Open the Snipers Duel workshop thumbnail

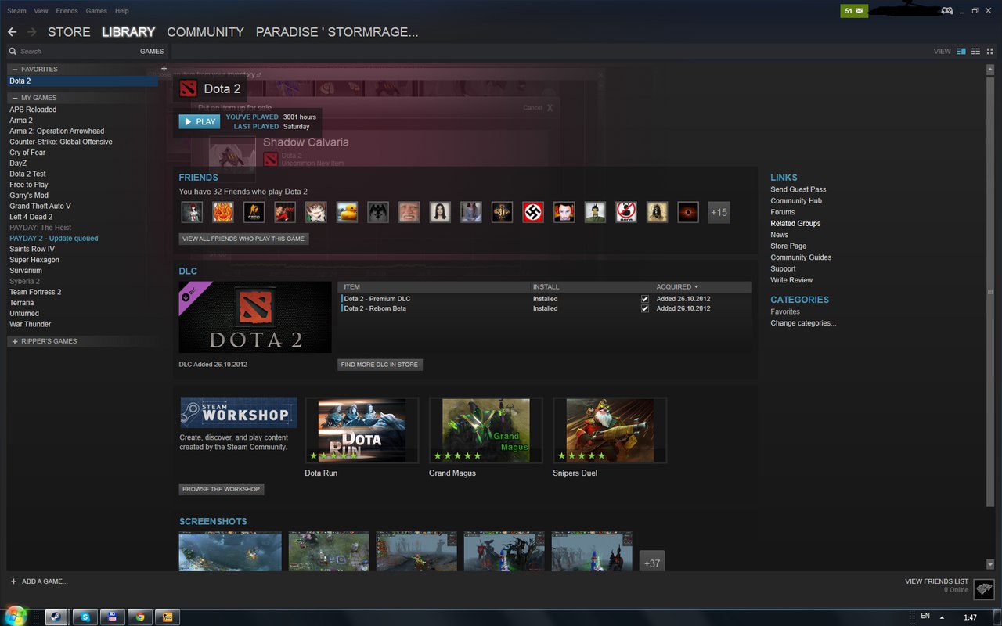[610, 430]
